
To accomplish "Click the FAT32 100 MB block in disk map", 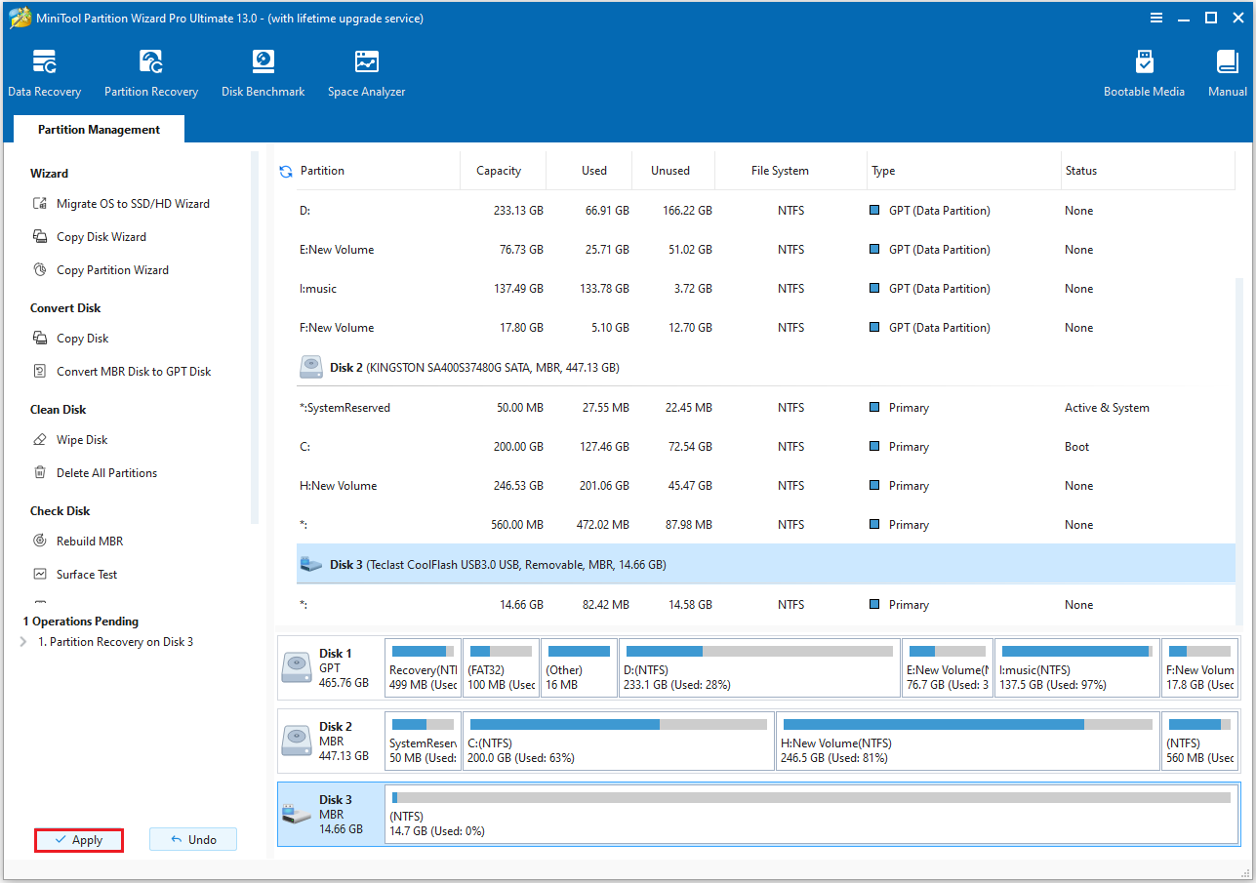I will (502, 668).
